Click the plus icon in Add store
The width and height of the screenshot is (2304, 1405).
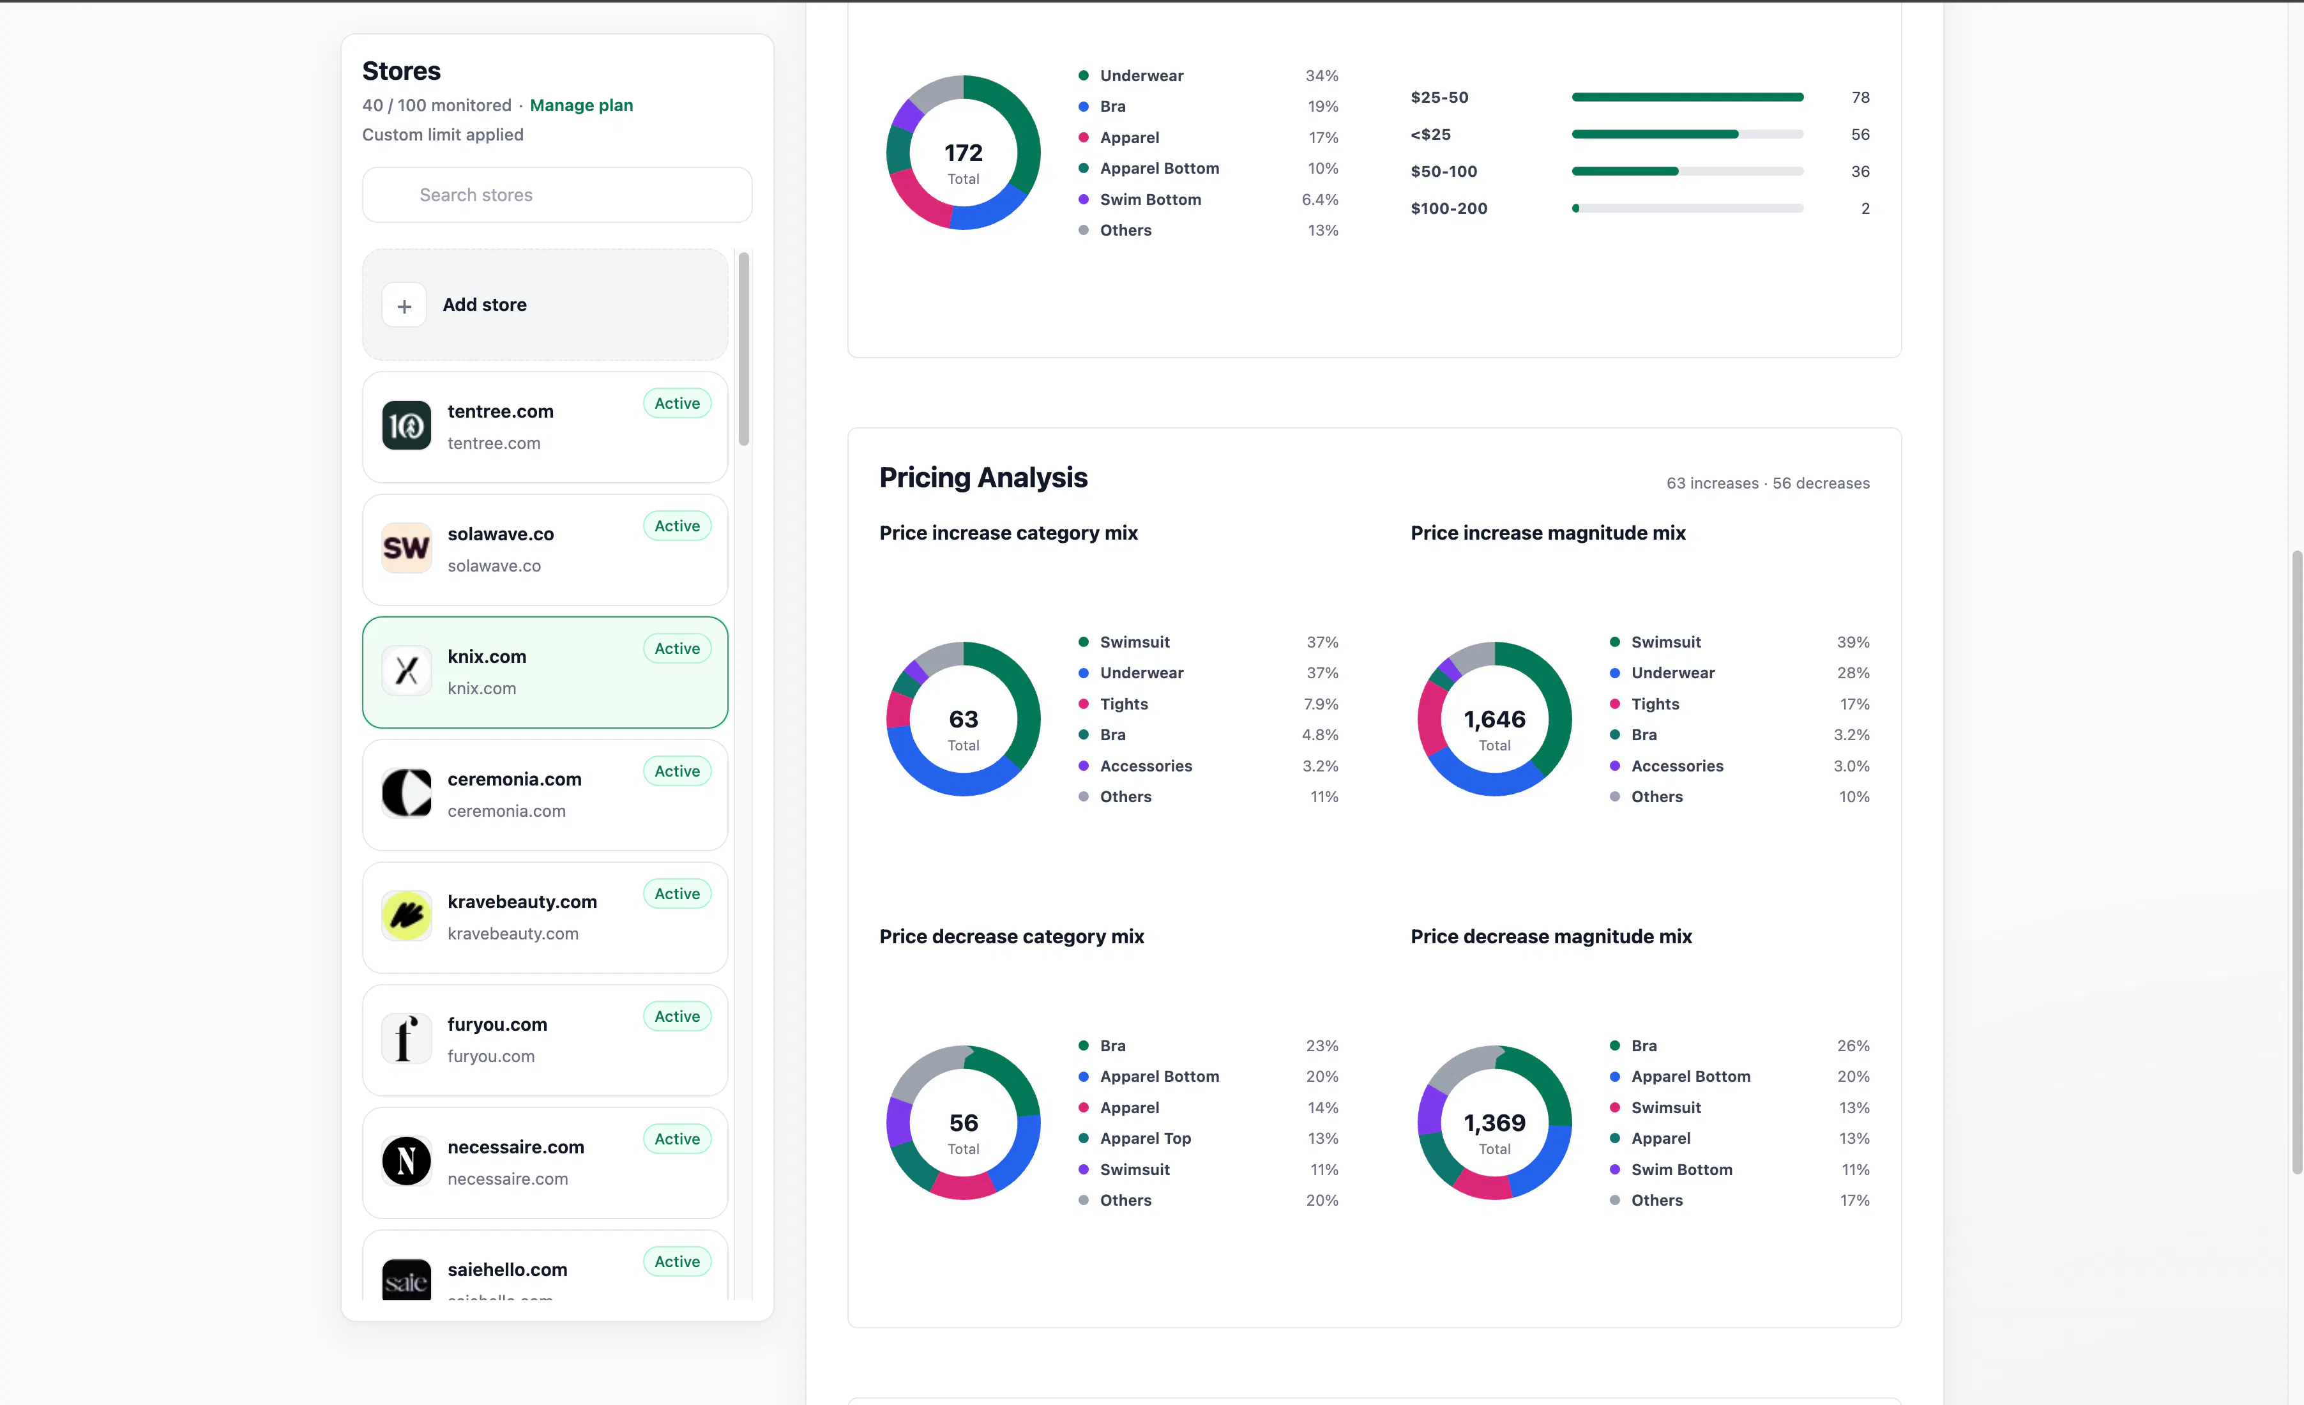404,305
